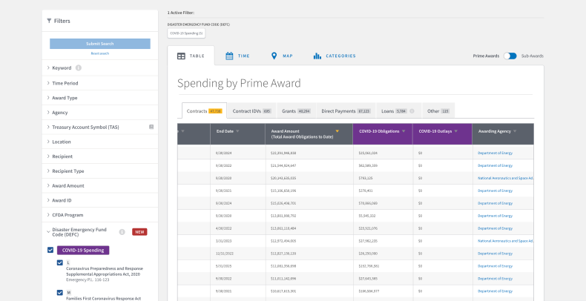The width and height of the screenshot is (586, 301).
Task: Expand the Award Type filter
Action: coord(64,98)
